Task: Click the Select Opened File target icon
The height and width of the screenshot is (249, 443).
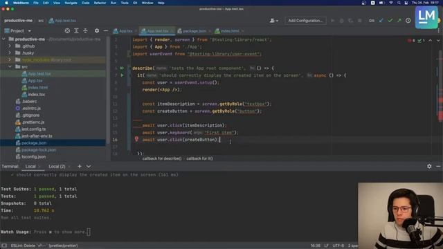Action: [67, 30]
